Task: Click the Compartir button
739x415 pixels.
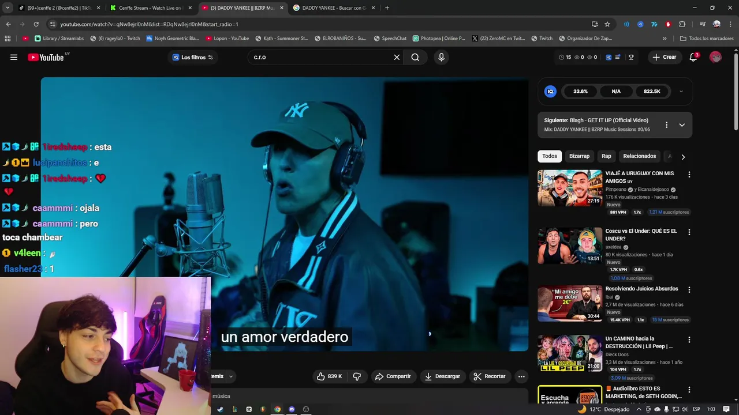Action: (x=393, y=376)
